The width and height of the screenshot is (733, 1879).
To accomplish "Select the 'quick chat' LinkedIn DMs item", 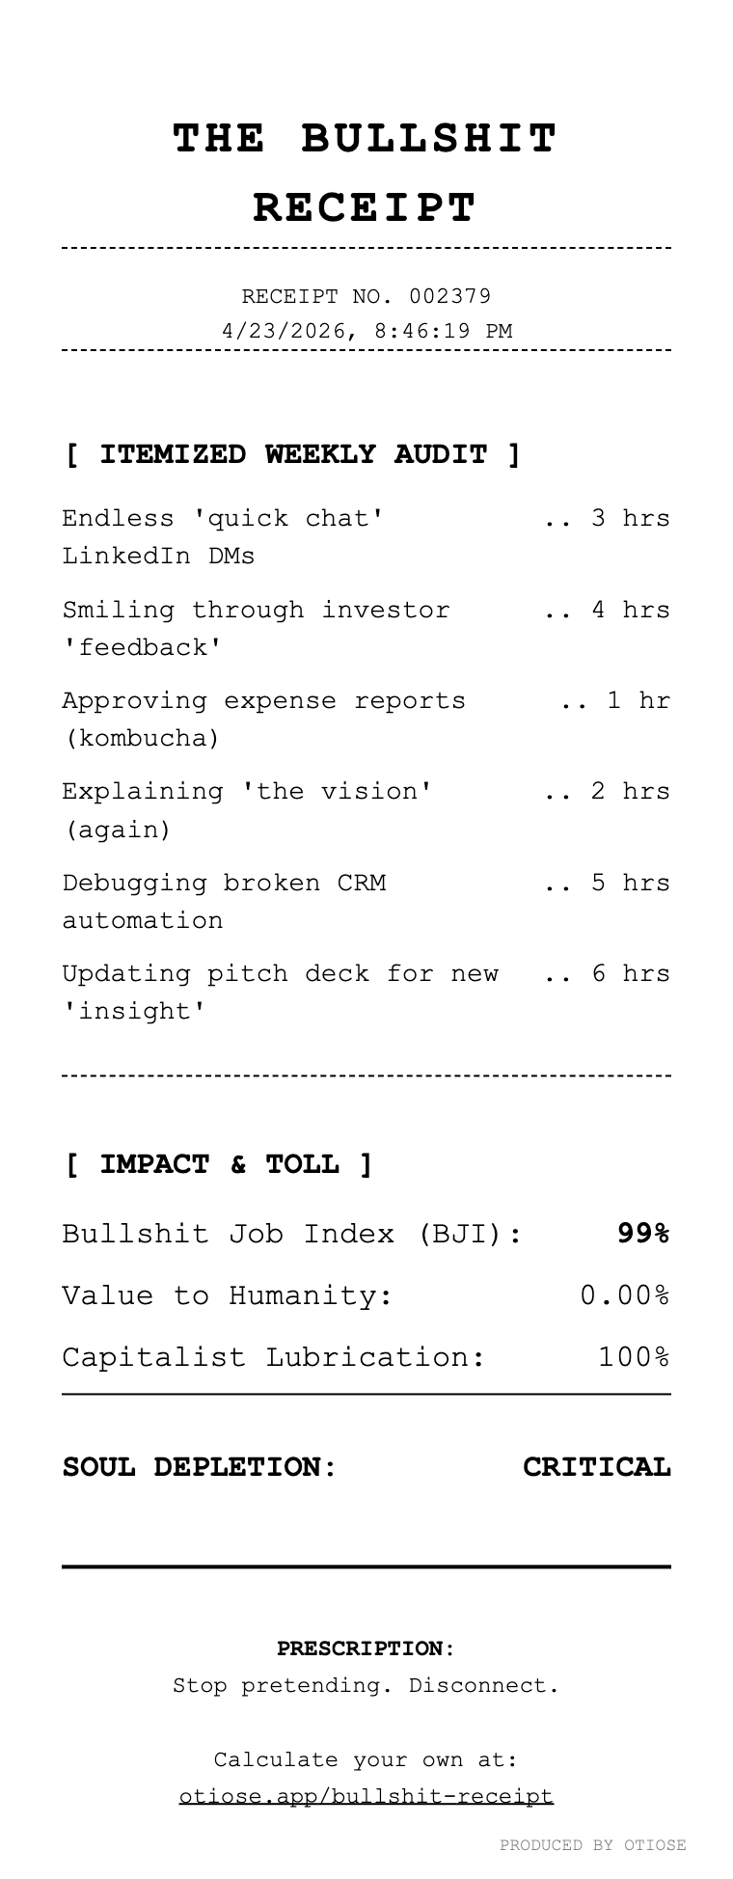I will tap(224, 537).
